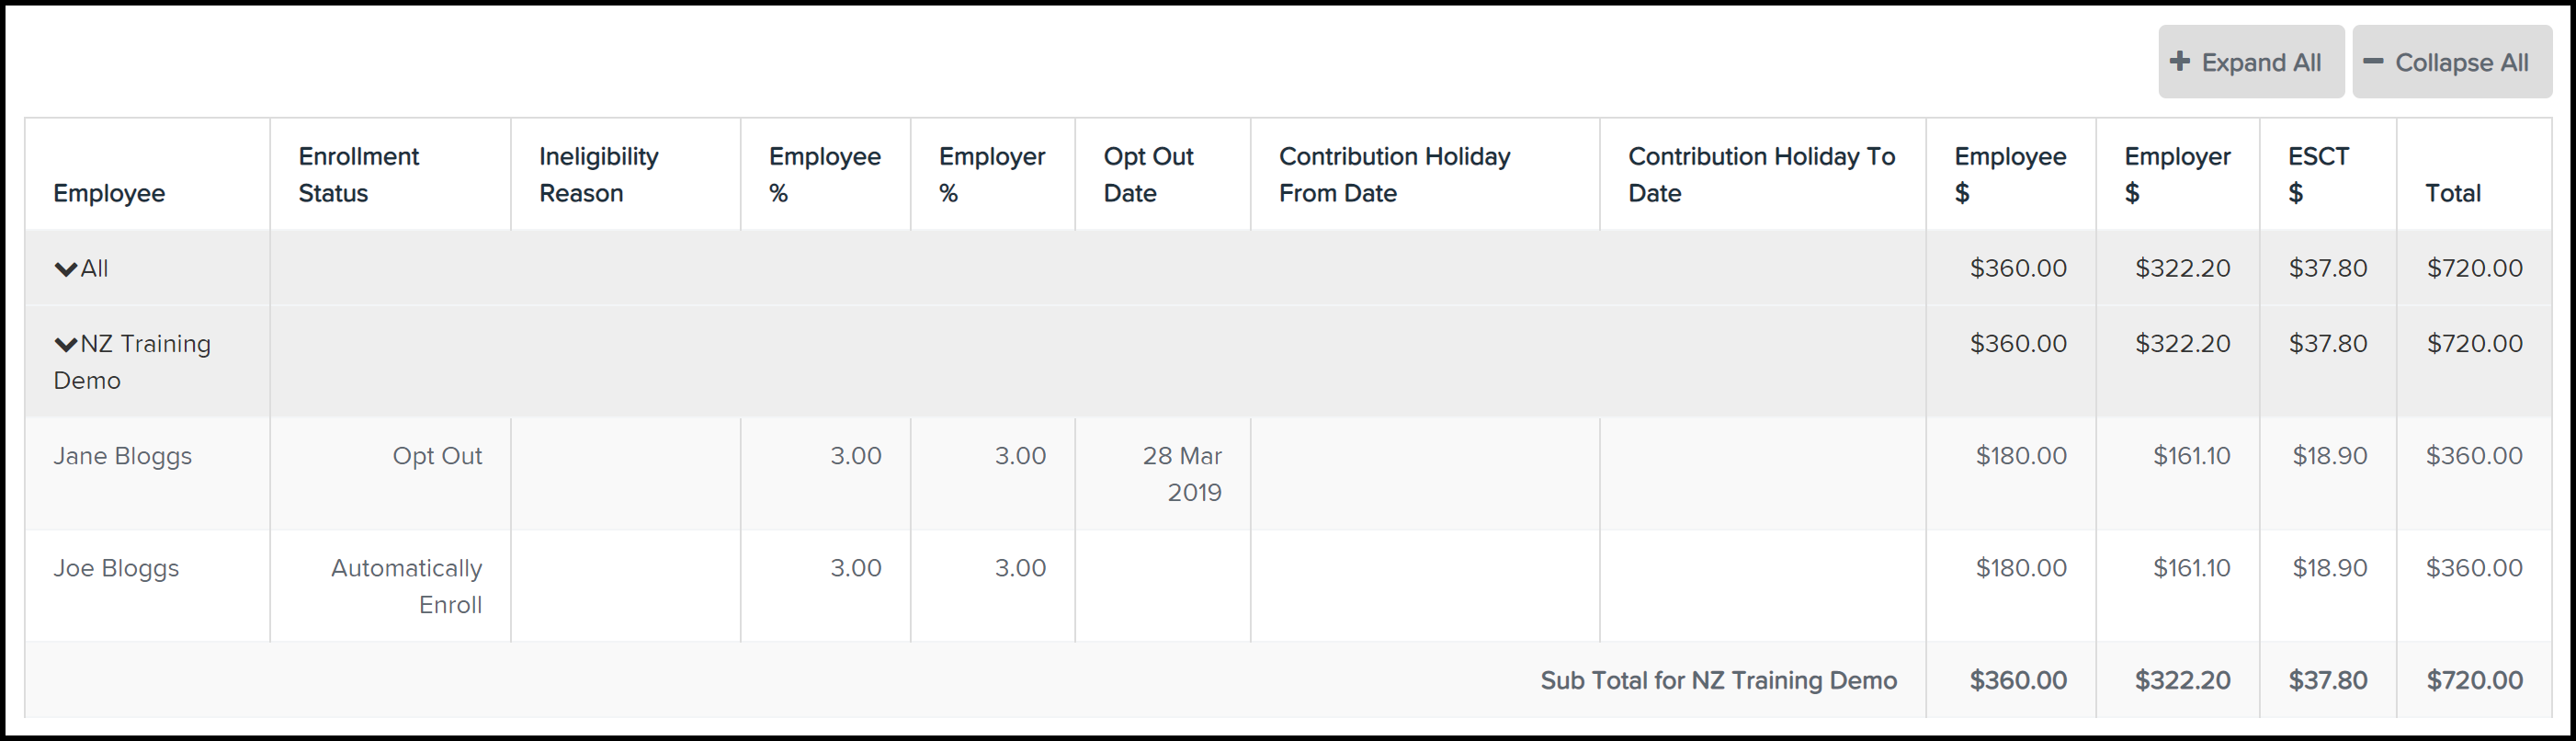The height and width of the screenshot is (741, 2576).
Task: Collapse the All group chevron
Action: (66, 269)
